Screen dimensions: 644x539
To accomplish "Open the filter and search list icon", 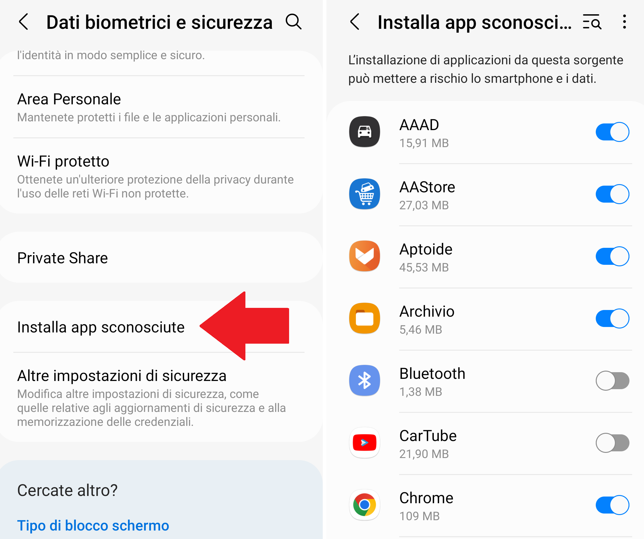I will point(592,22).
